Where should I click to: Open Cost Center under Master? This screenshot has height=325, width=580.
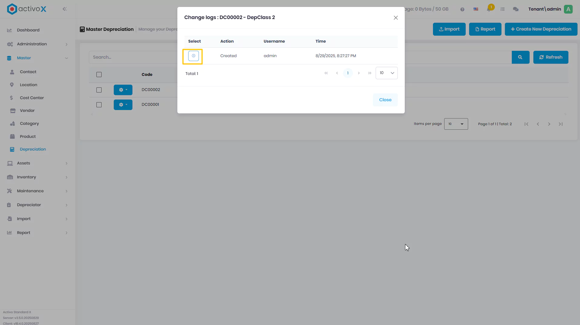click(32, 98)
